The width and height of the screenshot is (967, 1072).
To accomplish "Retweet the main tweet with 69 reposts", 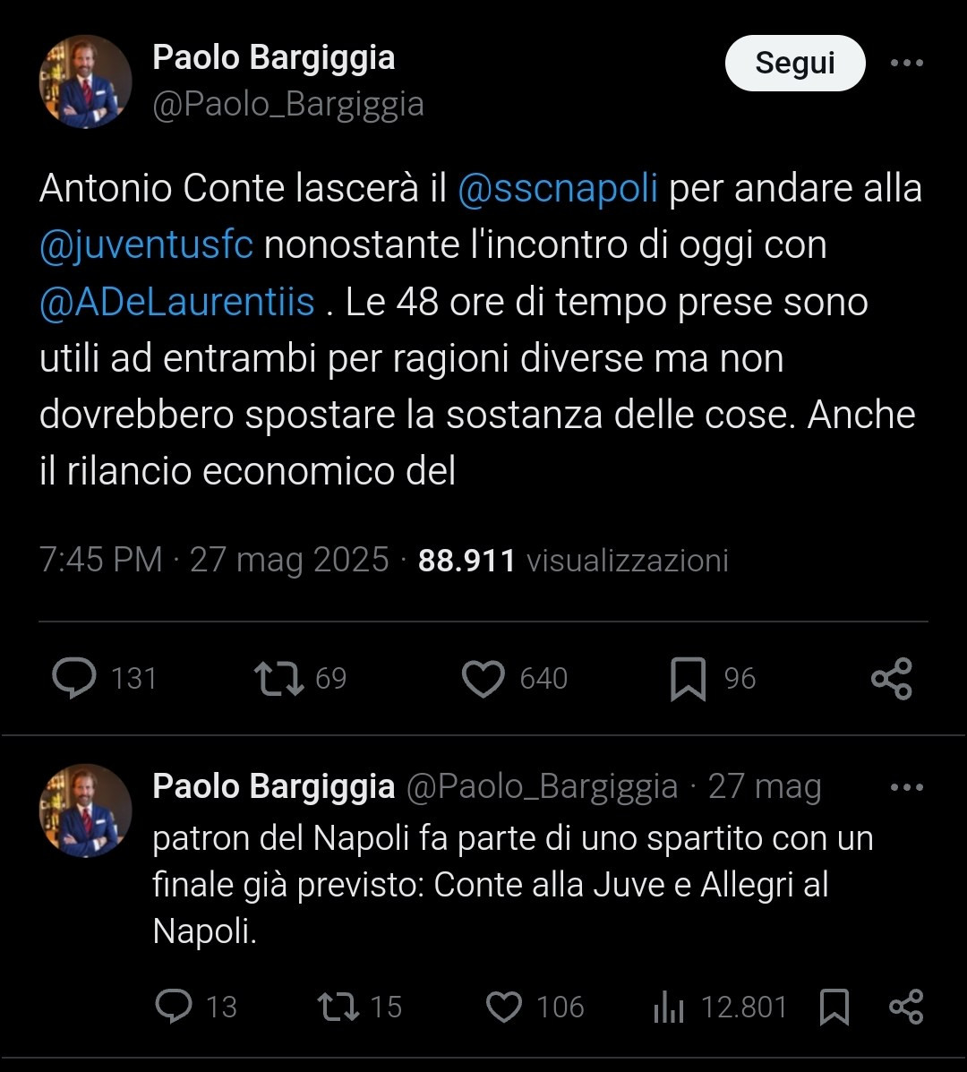I will pos(280,678).
